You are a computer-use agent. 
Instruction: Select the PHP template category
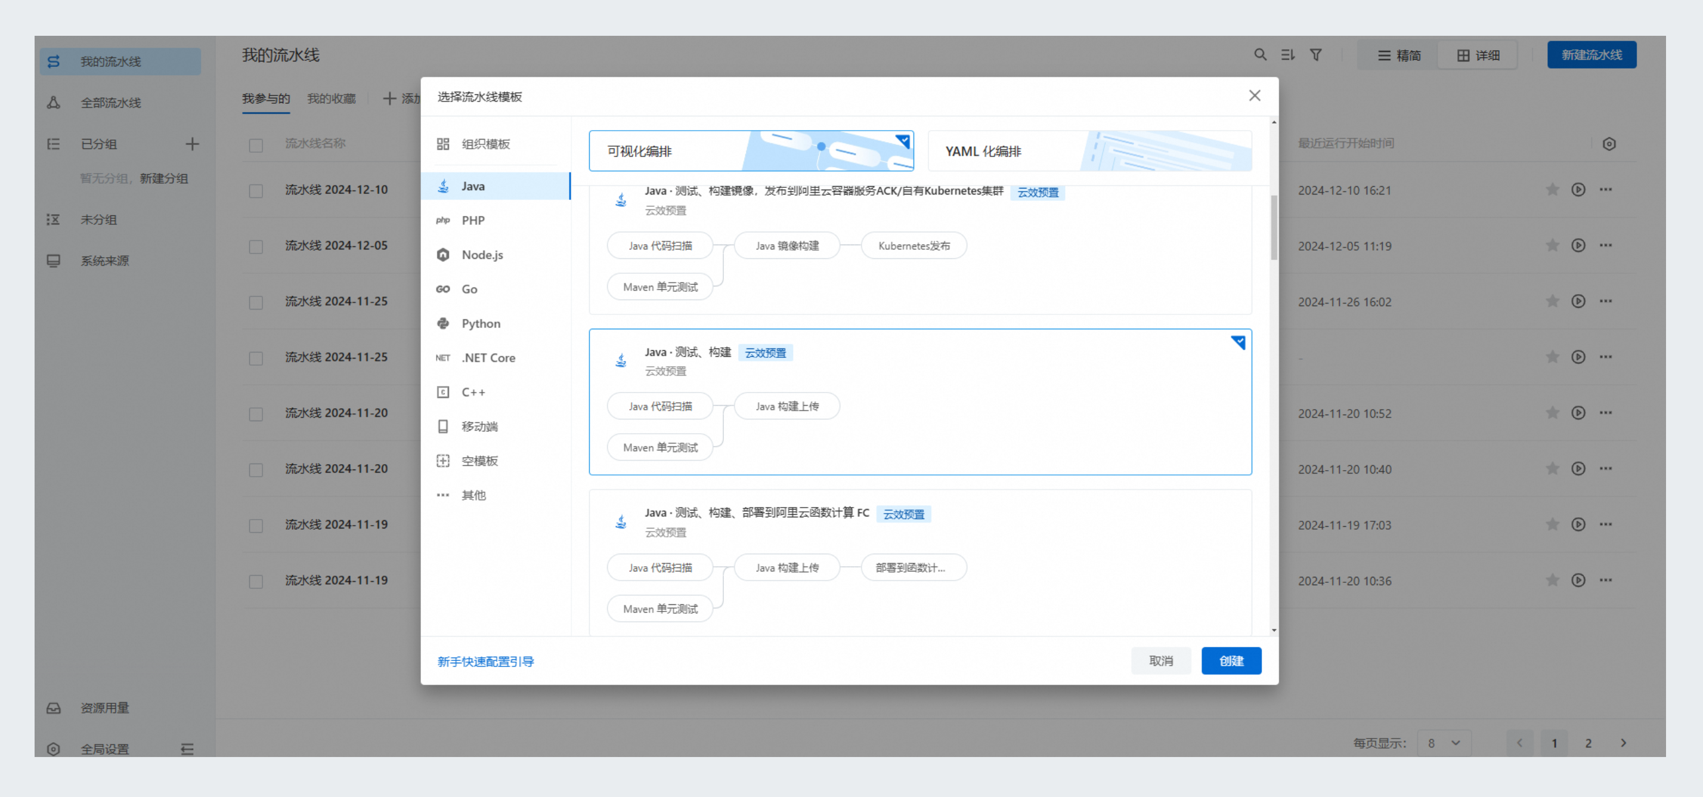(495, 220)
